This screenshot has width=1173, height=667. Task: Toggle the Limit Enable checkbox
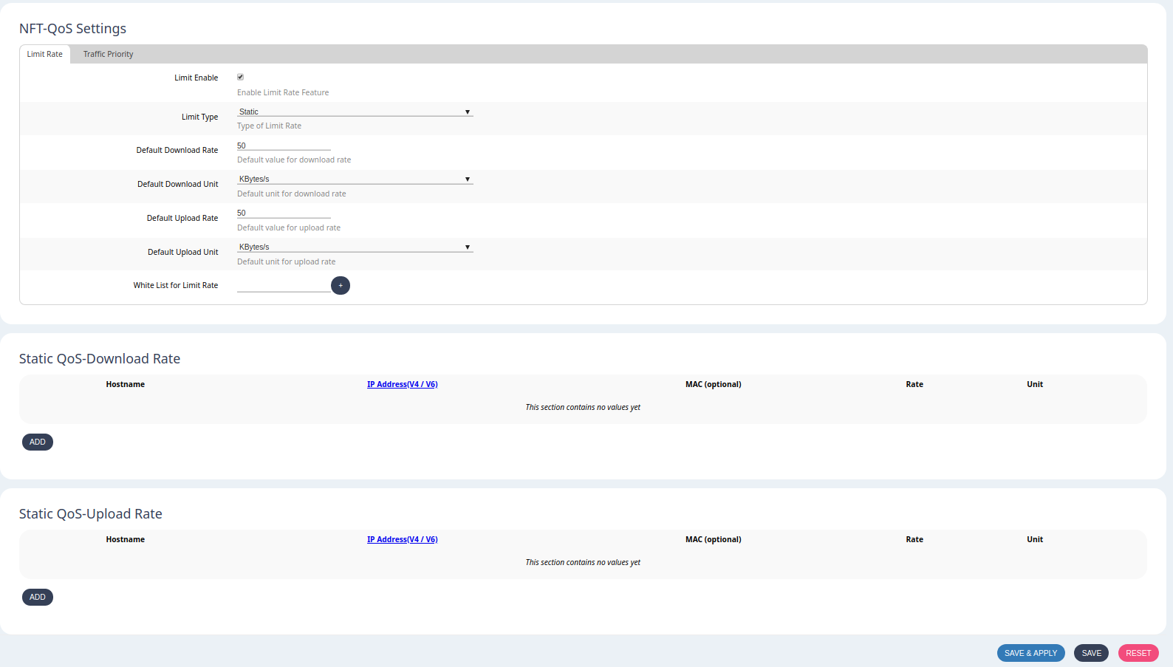pos(240,77)
